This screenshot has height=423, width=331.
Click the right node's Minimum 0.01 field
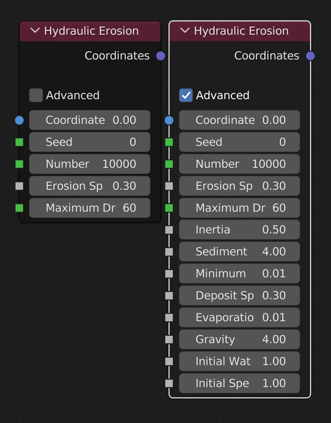(x=240, y=274)
